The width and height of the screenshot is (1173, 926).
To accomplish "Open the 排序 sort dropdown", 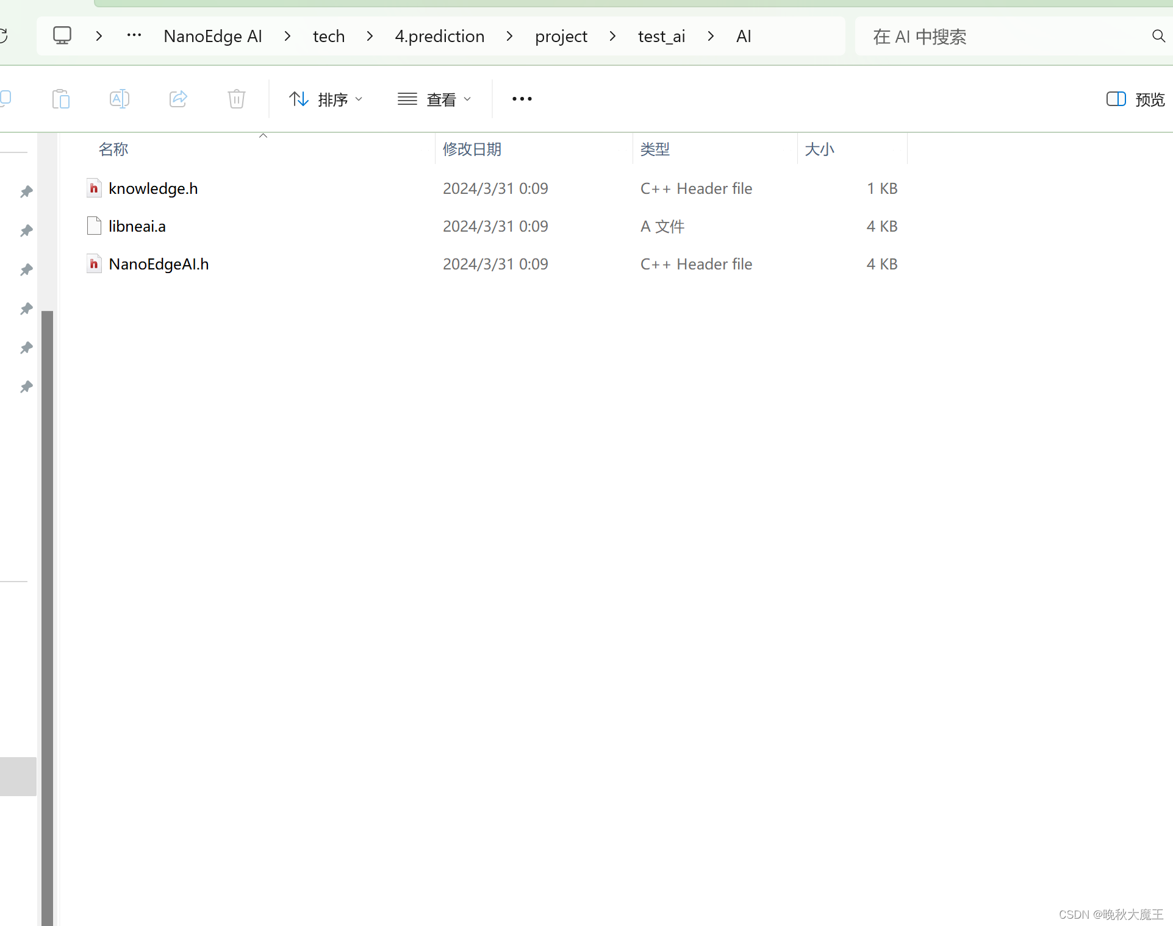I will click(326, 99).
